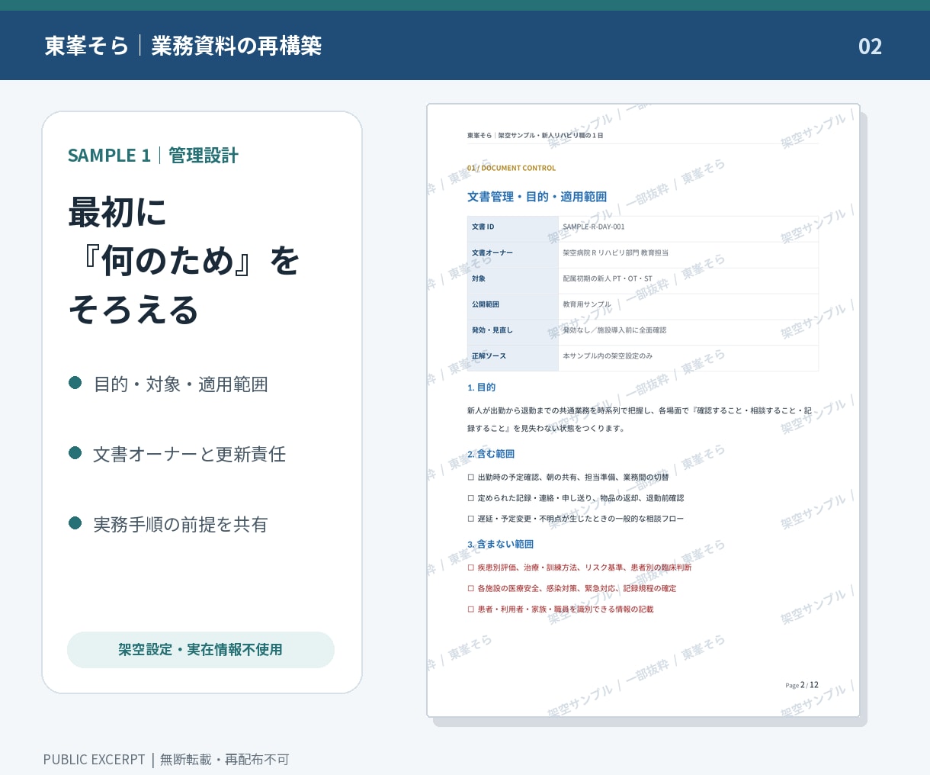Image resolution: width=930 pixels, height=775 pixels.
Task: Click the teal dot beside 文書オーナーと更新責任
Action: click(x=75, y=452)
